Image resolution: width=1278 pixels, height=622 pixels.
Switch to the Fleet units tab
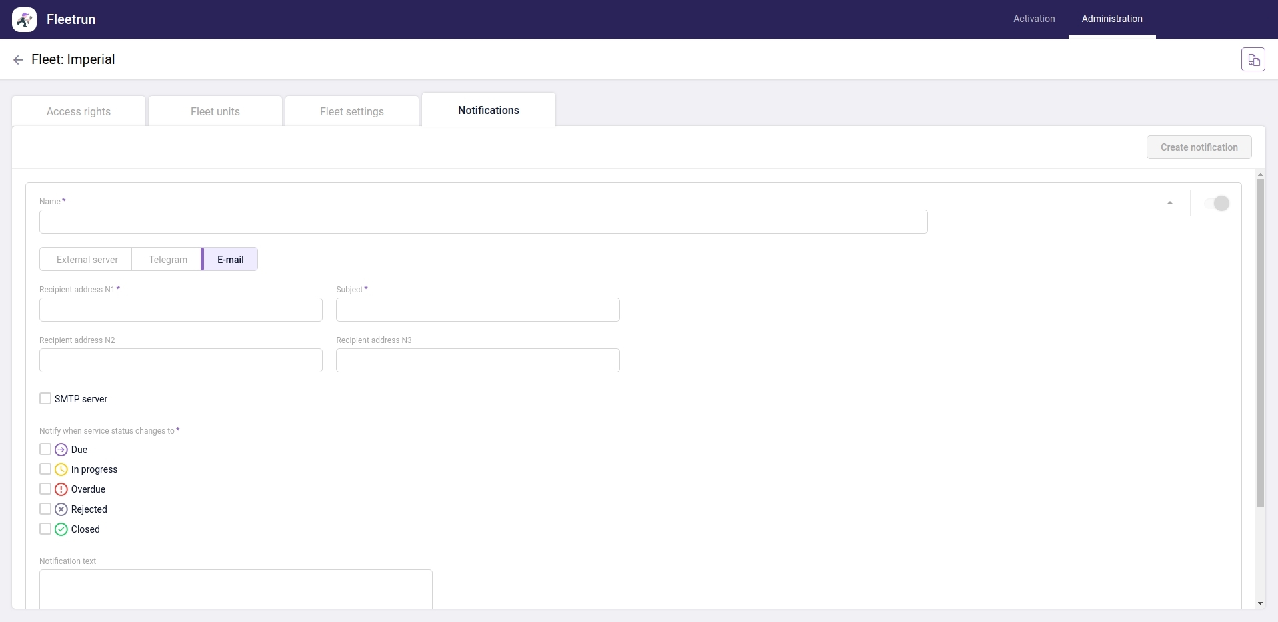(x=215, y=111)
